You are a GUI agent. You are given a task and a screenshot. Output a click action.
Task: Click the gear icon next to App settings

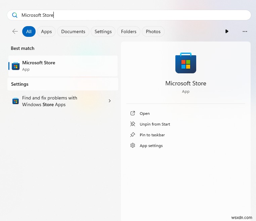click(133, 145)
